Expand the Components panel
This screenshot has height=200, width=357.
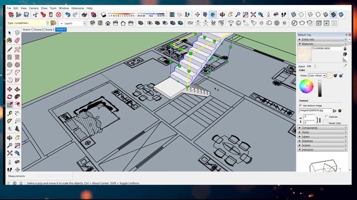[322, 128]
